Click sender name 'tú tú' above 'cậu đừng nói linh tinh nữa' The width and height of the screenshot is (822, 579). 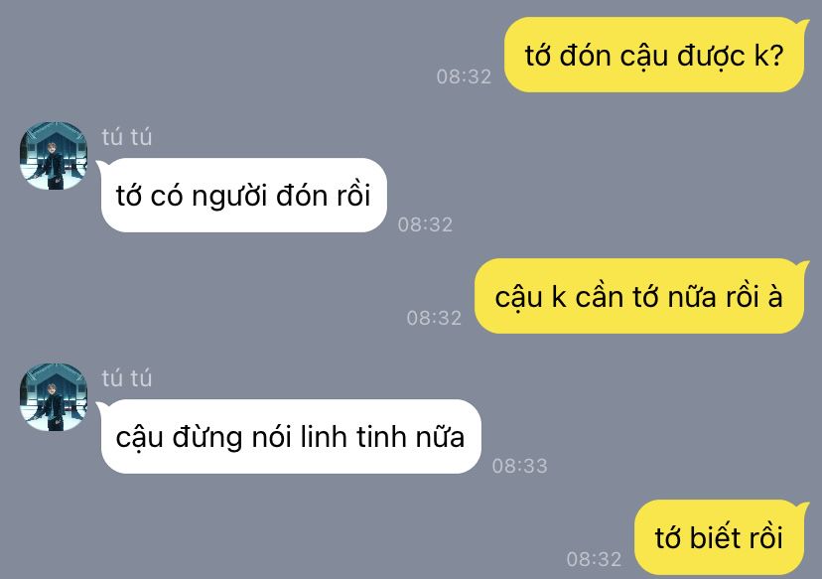(127, 378)
